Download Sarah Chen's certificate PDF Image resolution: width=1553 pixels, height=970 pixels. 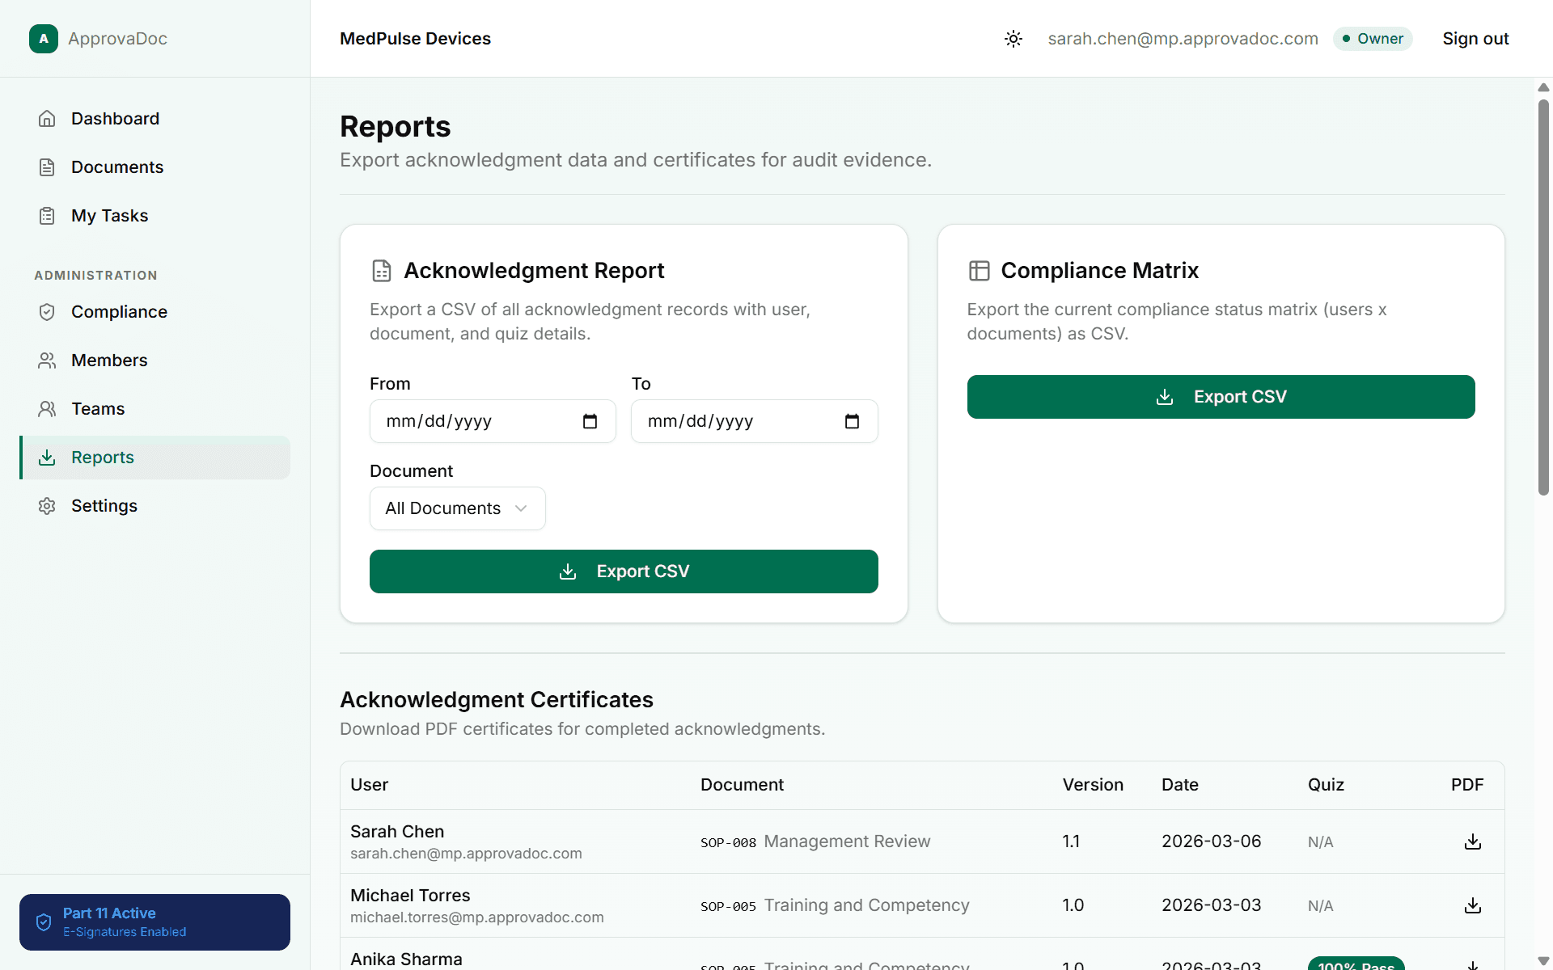coord(1472,841)
